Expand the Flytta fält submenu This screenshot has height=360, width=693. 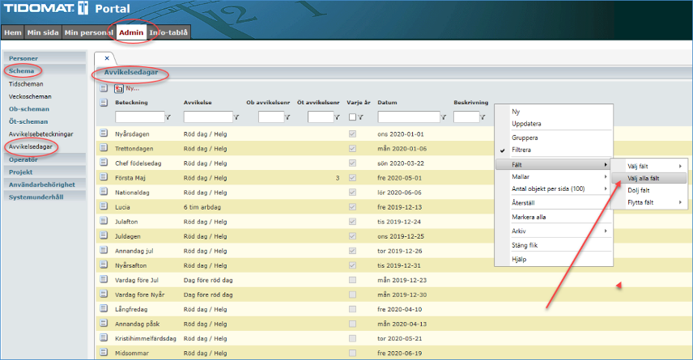[649, 202]
